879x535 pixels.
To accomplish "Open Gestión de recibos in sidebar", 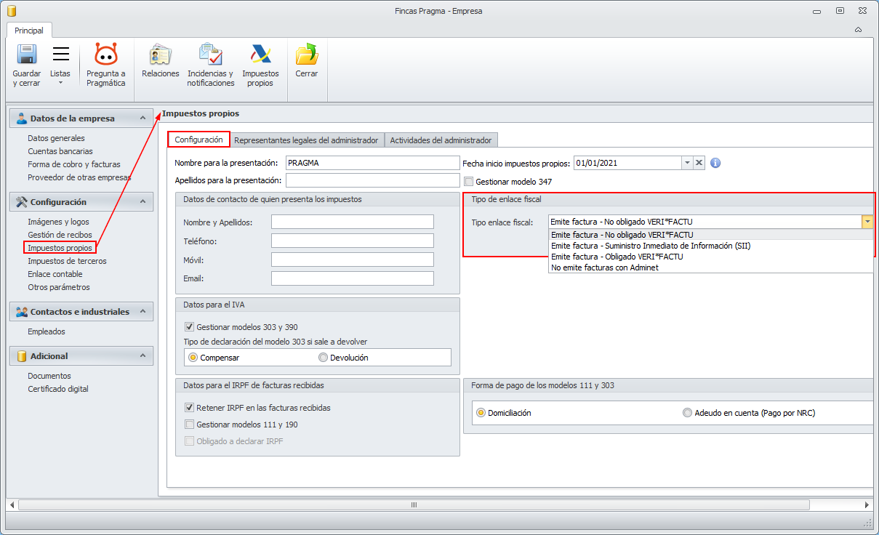I will coord(60,235).
